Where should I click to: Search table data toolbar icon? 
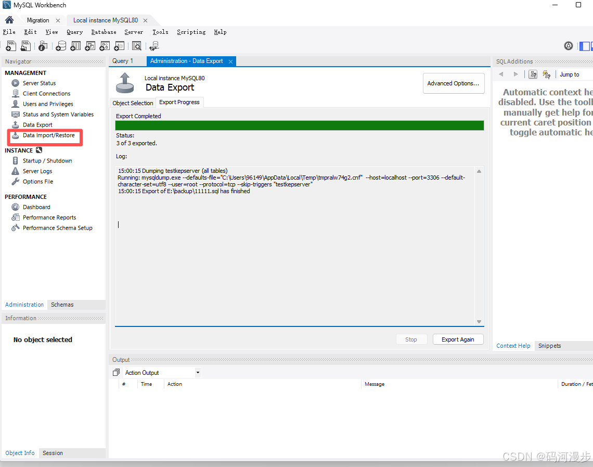pos(136,46)
